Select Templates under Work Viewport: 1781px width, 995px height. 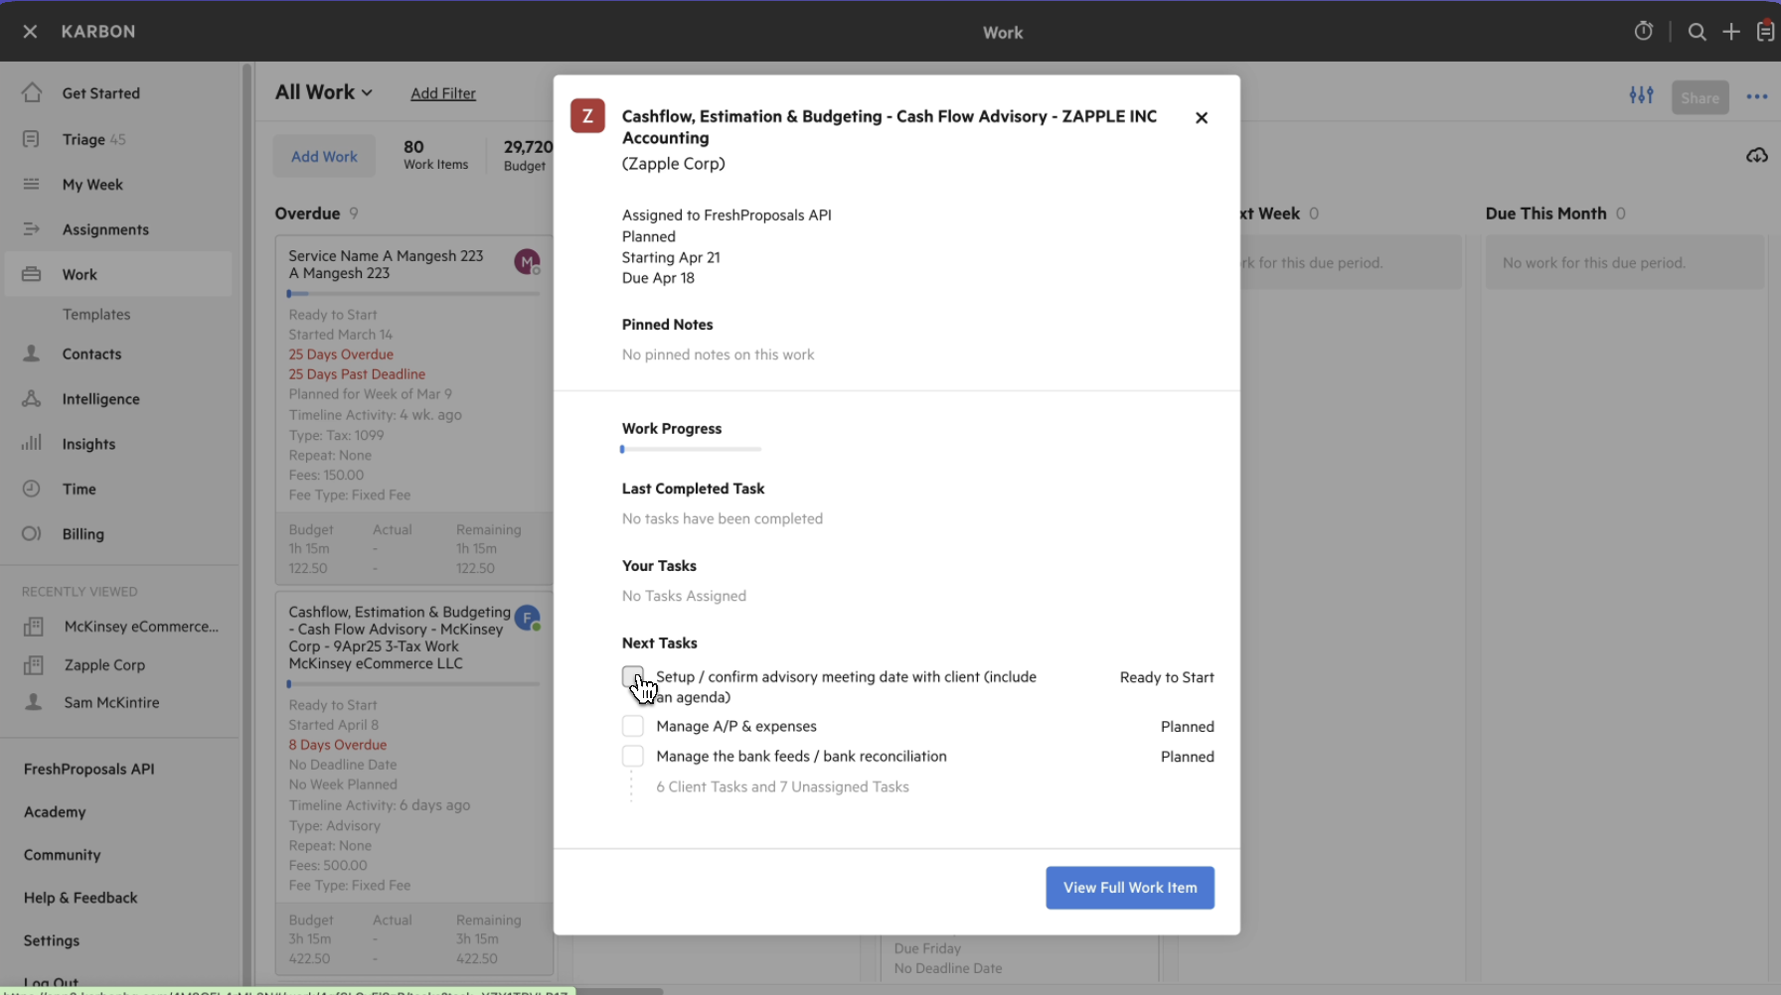(96, 314)
